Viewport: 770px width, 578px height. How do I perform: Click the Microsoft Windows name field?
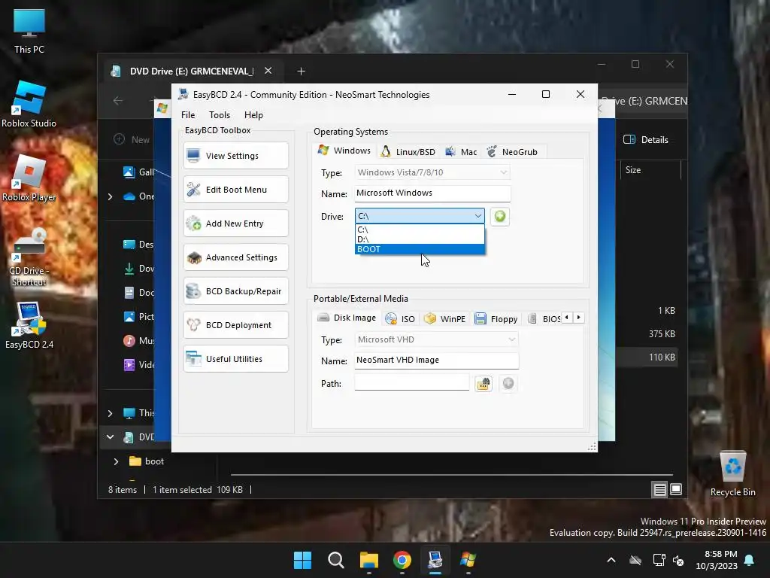(x=432, y=193)
